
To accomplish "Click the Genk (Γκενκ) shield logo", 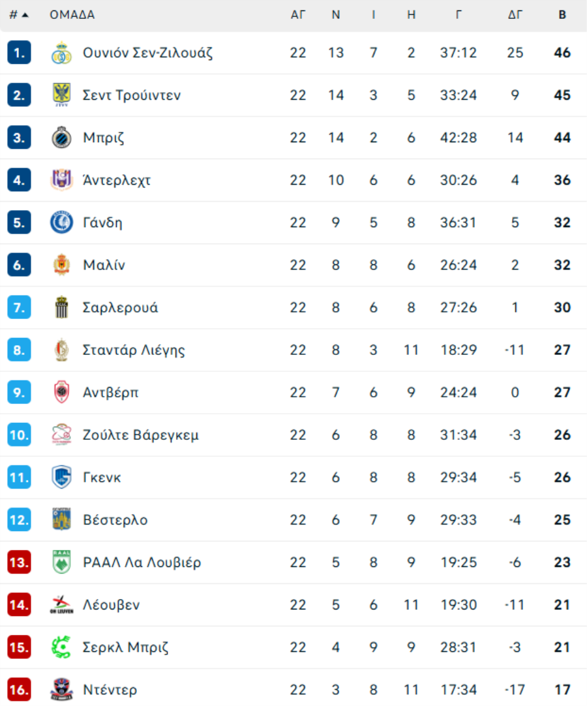I will pyautogui.click(x=61, y=478).
